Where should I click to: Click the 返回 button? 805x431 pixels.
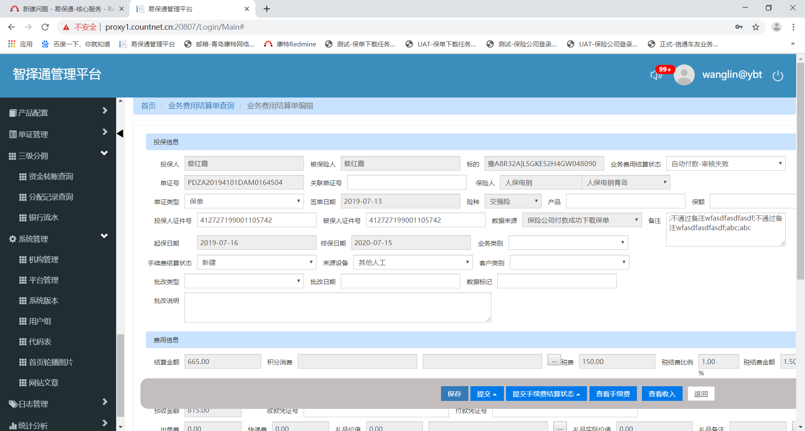coord(701,394)
